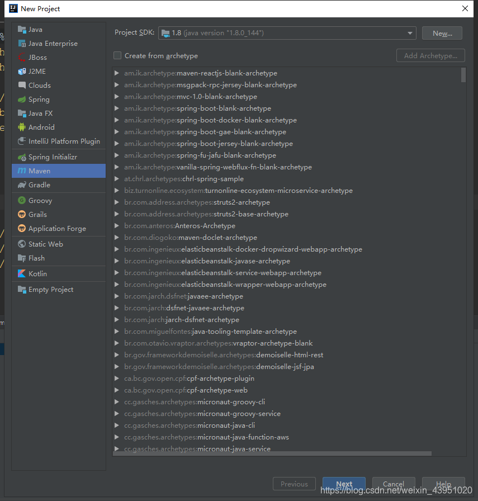Screen dimensions: 478x501
Task: Click the Grails icon
Action: pyautogui.click(x=22, y=214)
